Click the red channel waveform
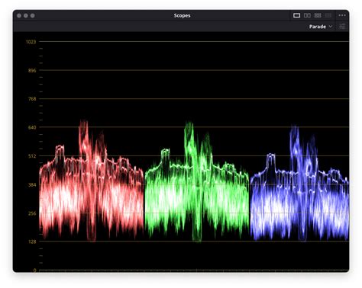The image size is (362, 288). (x=92, y=181)
